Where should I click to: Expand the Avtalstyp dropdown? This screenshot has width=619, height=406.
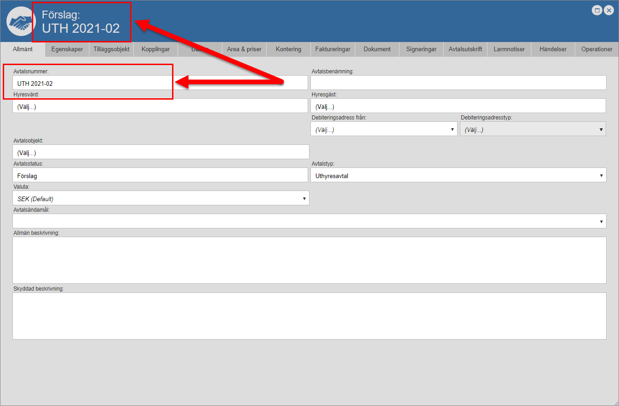coord(458,175)
